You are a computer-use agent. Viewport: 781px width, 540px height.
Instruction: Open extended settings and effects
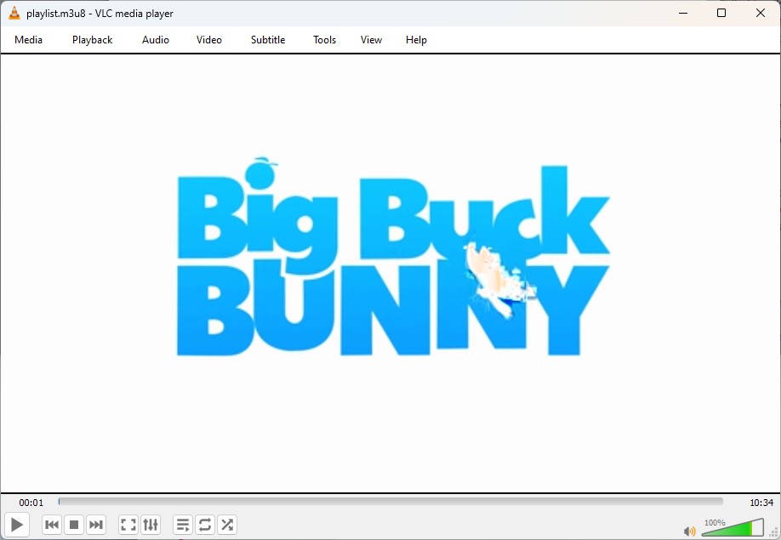pyautogui.click(x=151, y=525)
